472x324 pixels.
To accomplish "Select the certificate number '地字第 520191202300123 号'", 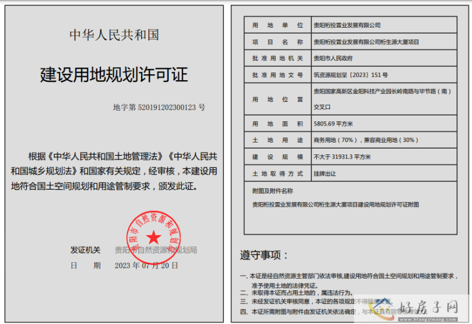I will coord(159,107).
